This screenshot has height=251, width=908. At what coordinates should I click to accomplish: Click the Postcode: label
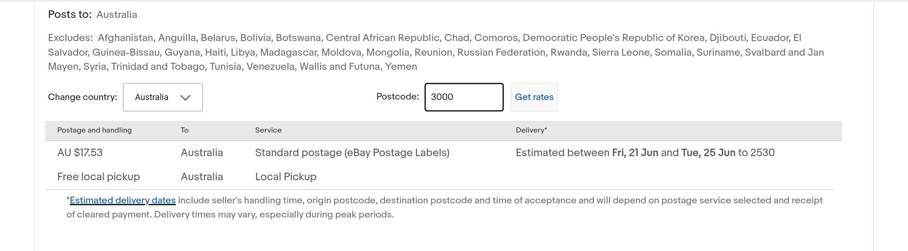(x=397, y=97)
